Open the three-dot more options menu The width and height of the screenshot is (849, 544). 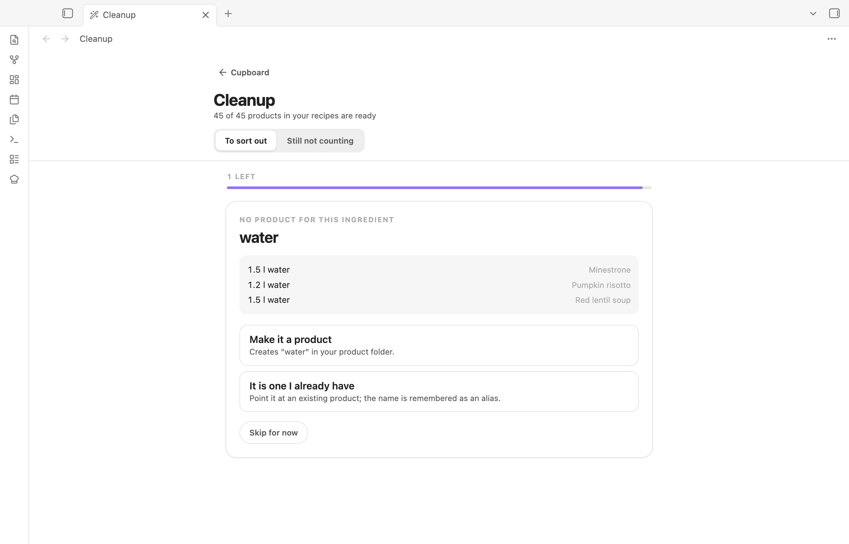click(831, 39)
